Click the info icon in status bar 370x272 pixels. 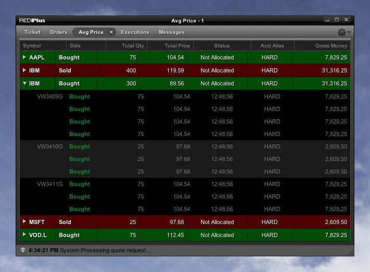pyautogui.click(x=23, y=250)
